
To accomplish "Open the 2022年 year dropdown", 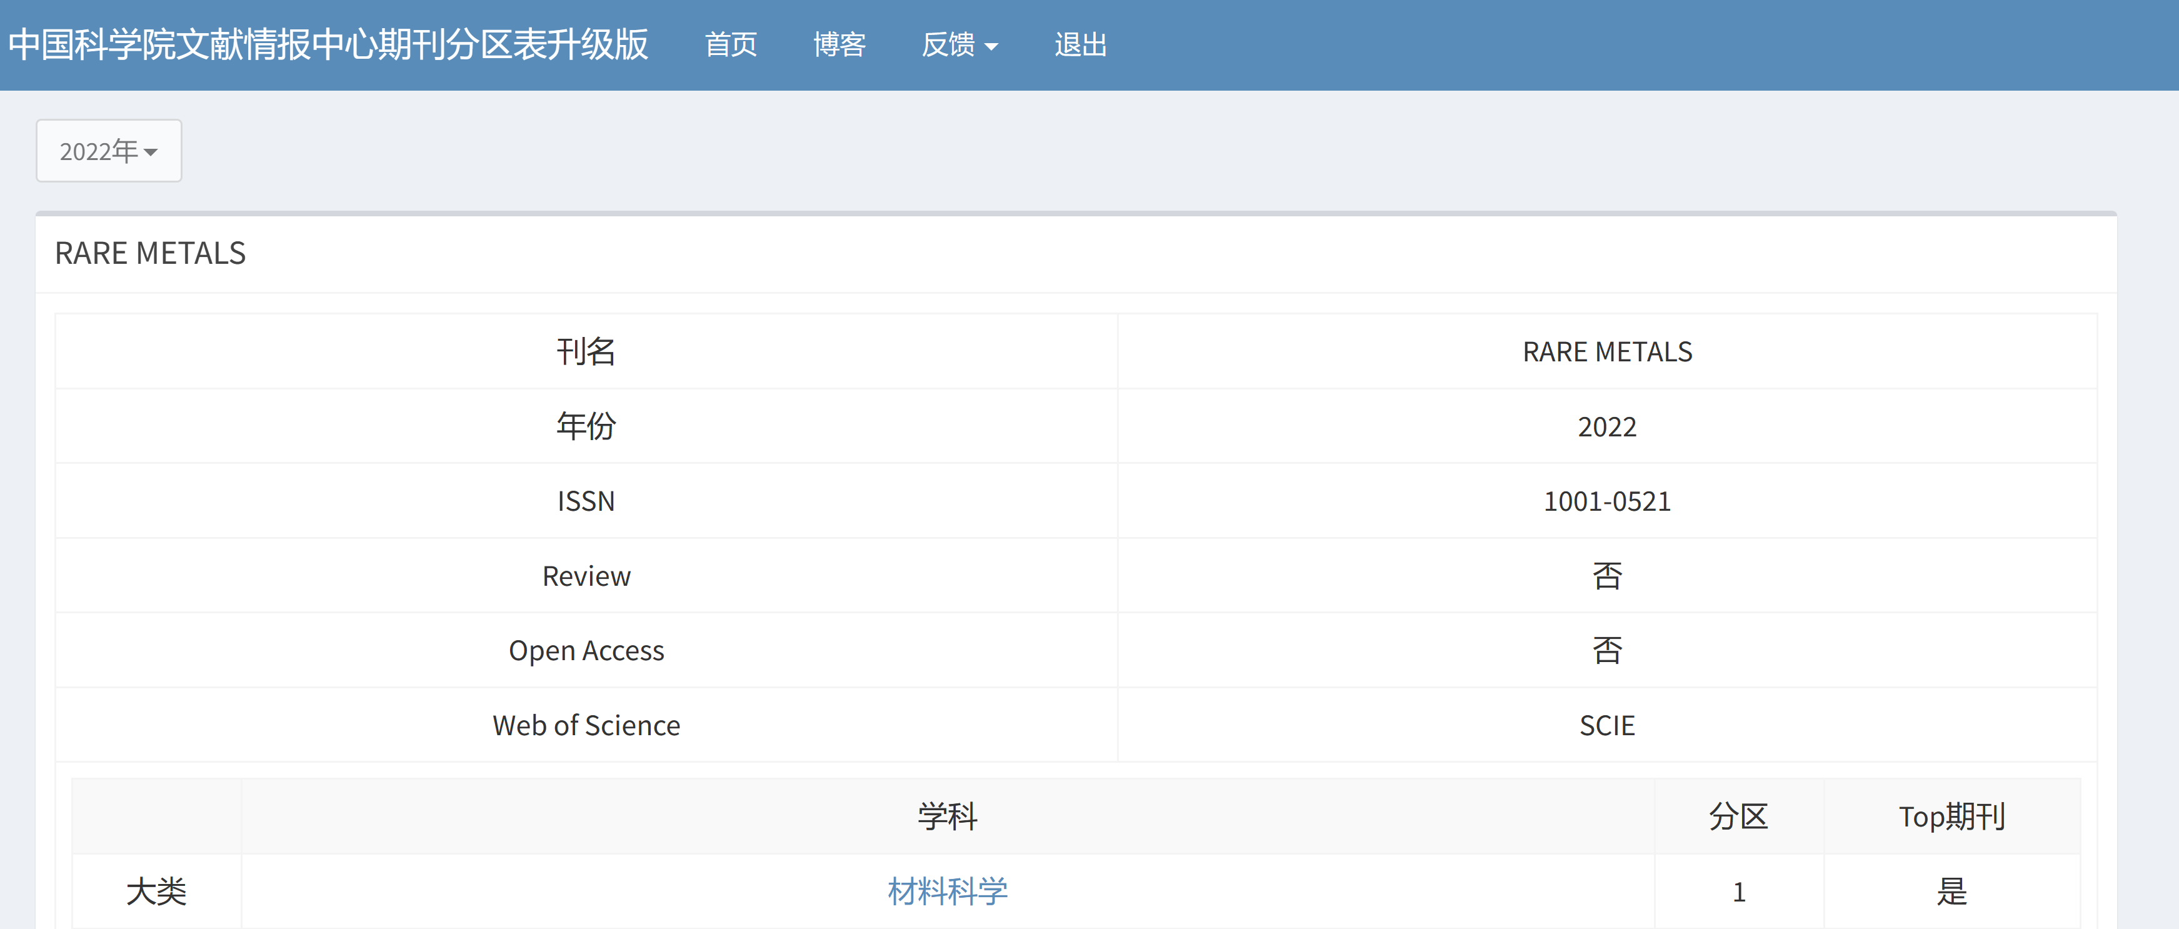I will click(x=108, y=151).
